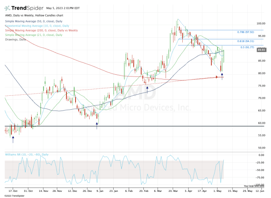Click the current price tag 89.93
Screen dimensions: 271x198
tap(262, 51)
